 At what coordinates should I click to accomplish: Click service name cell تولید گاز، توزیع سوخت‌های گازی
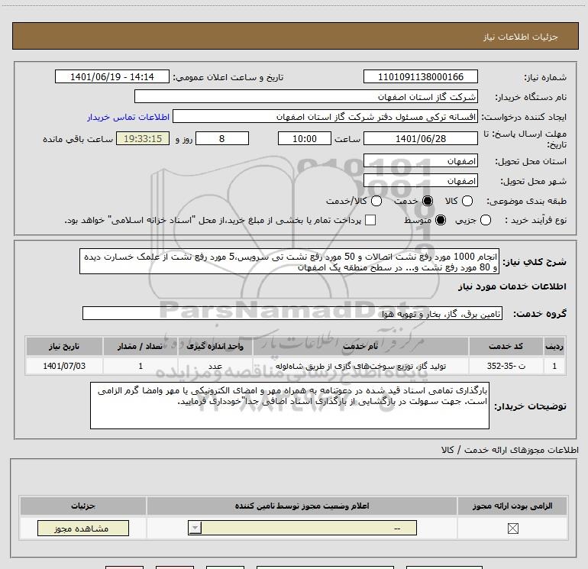coord(360,366)
